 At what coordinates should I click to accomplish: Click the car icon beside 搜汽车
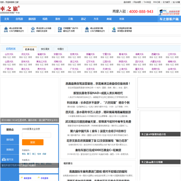[x=4, y=159]
